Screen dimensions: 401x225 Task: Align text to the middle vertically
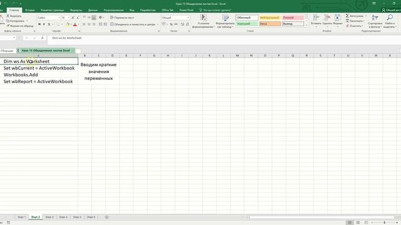pyautogui.click(x=89, y=17)
